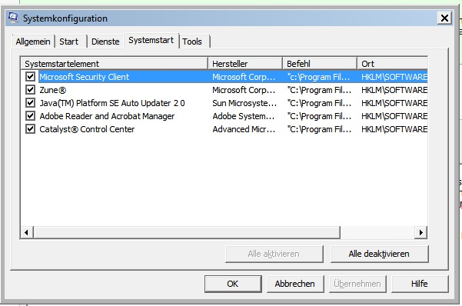Select the Zune® entry name
Screen dimensions: 462x306
(53, 90)
